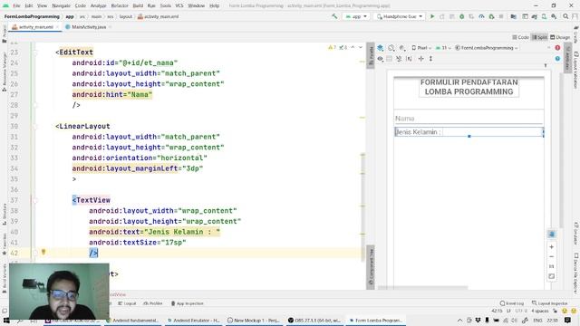
Task: Go to previous highlighted error up arrow
Action: (353, 47)
